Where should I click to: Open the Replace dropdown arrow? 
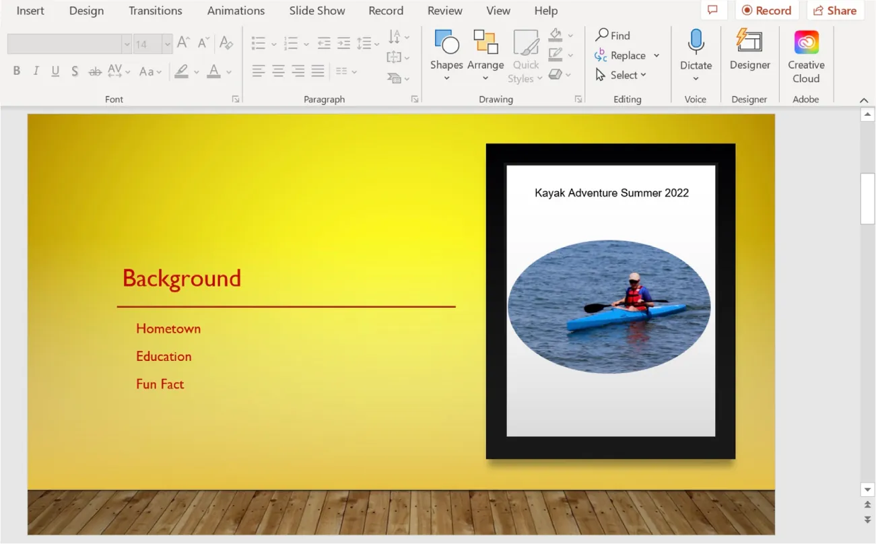(656, 55)
